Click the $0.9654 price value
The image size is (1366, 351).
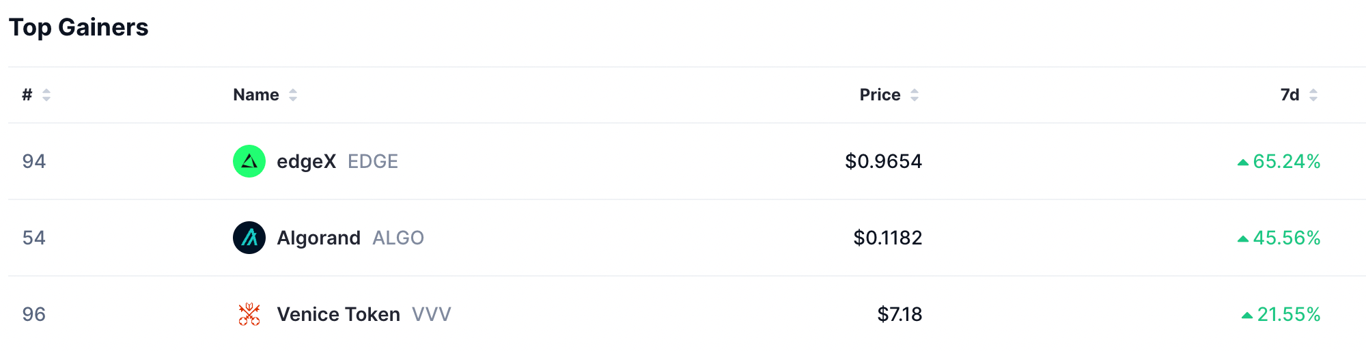point(883,161)
